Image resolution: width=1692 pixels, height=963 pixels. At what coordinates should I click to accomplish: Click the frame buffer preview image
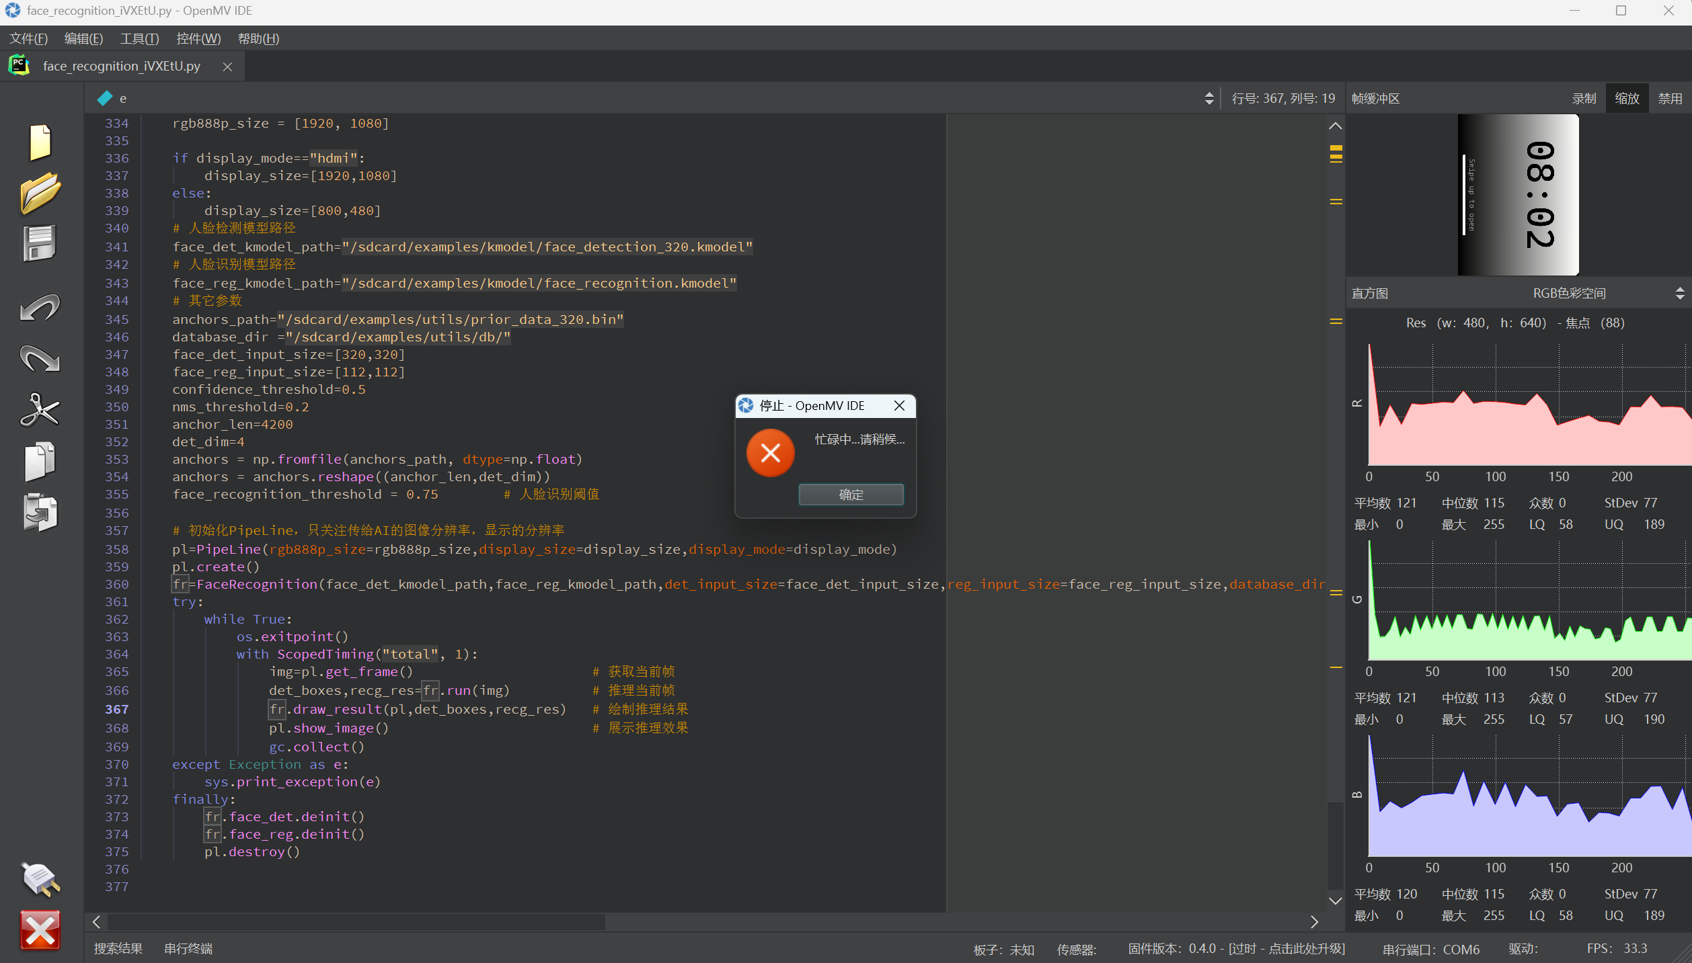1518,195
